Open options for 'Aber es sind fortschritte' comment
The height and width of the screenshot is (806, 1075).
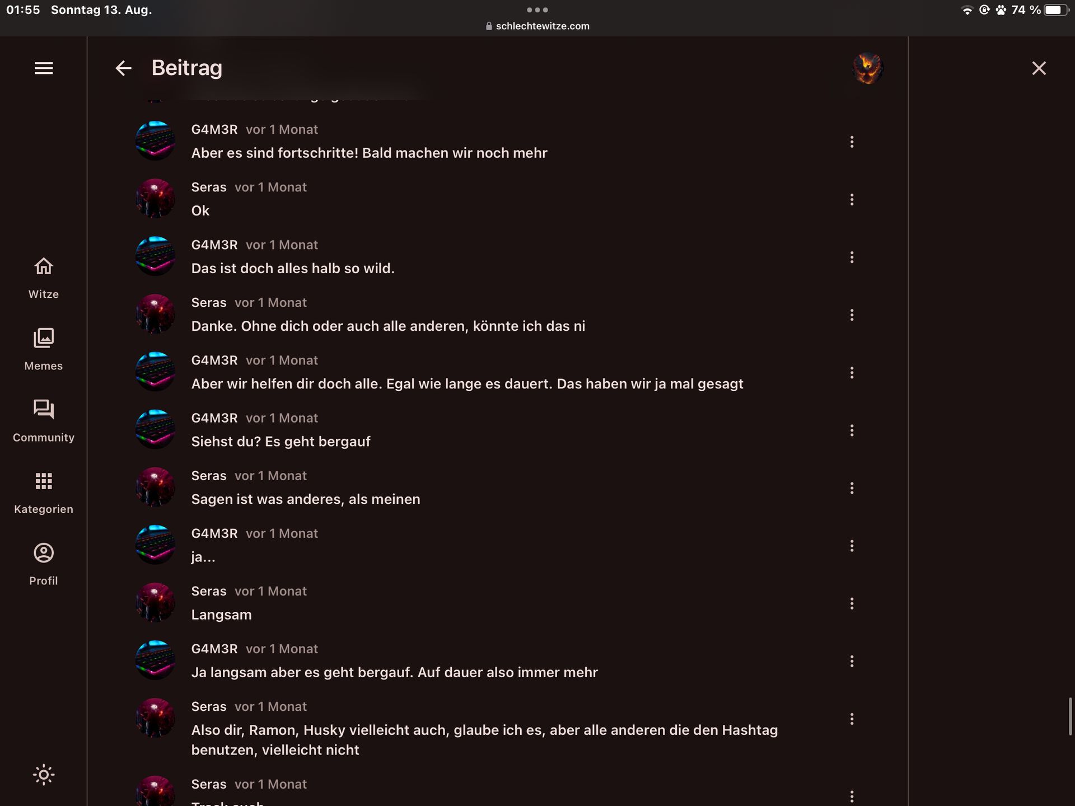(852, 142)
